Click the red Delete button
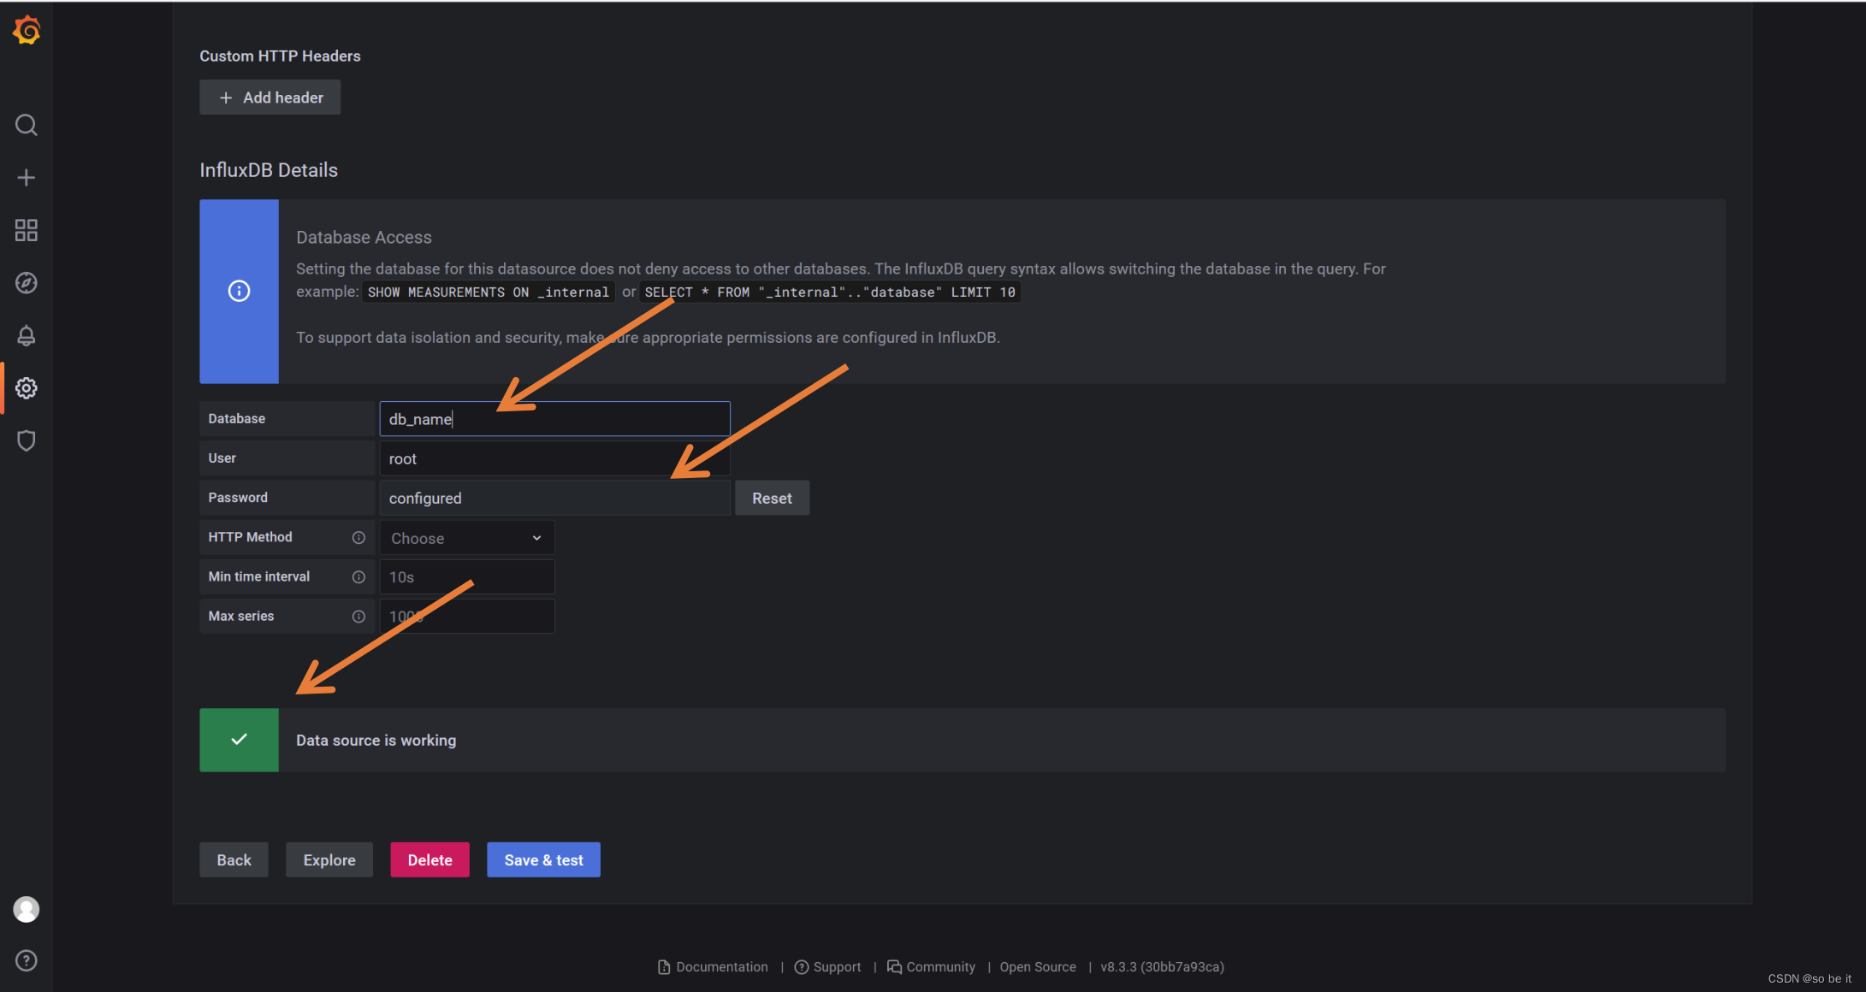1866x992 pixels. point(429,859)
